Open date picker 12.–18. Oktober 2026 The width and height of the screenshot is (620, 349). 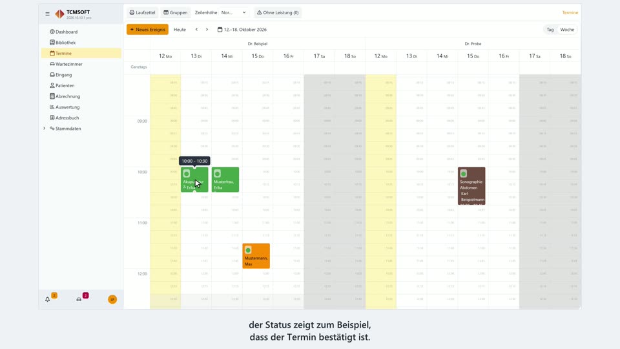[x=242, y=29]
